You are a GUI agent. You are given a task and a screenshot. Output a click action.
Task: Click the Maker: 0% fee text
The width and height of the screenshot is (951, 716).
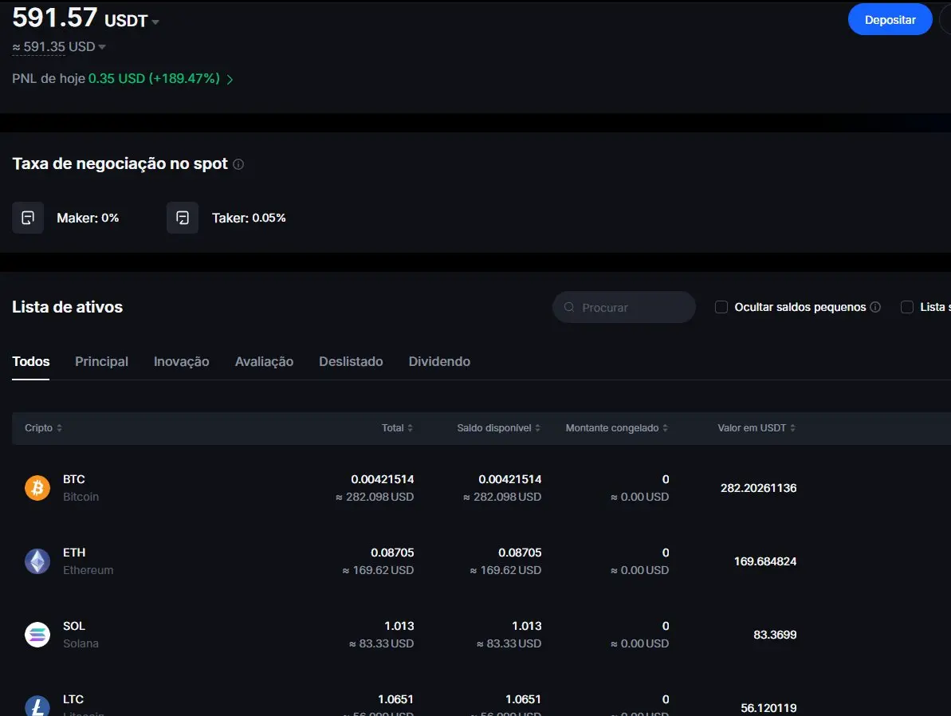tap(88, 218)
